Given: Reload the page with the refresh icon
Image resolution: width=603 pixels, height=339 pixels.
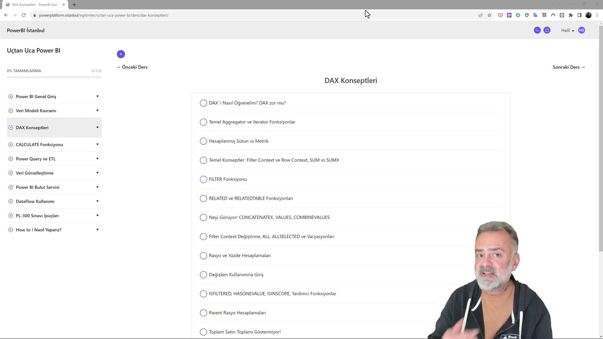Looking at the screenshot, I should point(24,15).
